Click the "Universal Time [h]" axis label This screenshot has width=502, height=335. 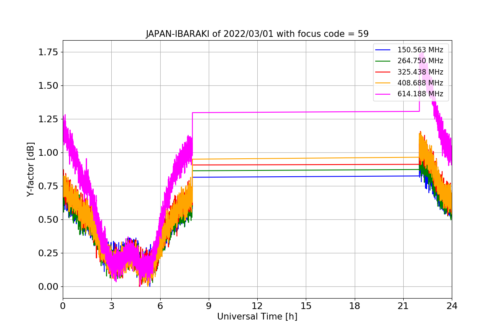[257, 317]
